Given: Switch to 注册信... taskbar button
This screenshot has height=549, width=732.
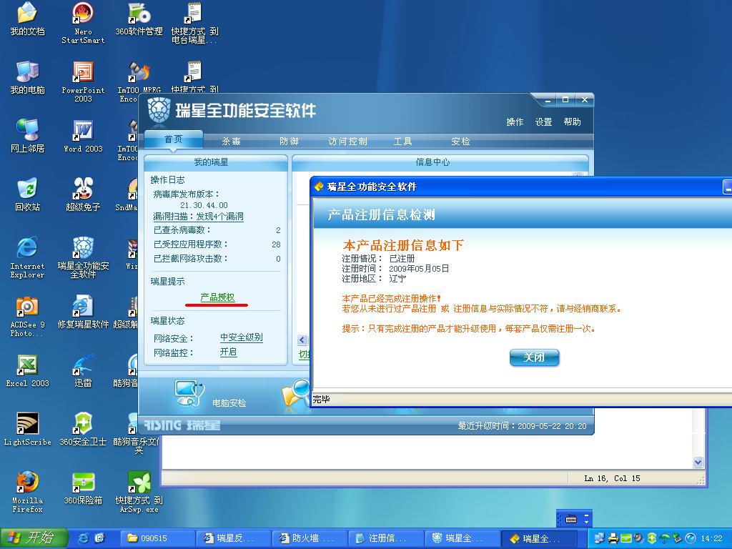Looking at the screenshot, I should [x=385, y=538].
